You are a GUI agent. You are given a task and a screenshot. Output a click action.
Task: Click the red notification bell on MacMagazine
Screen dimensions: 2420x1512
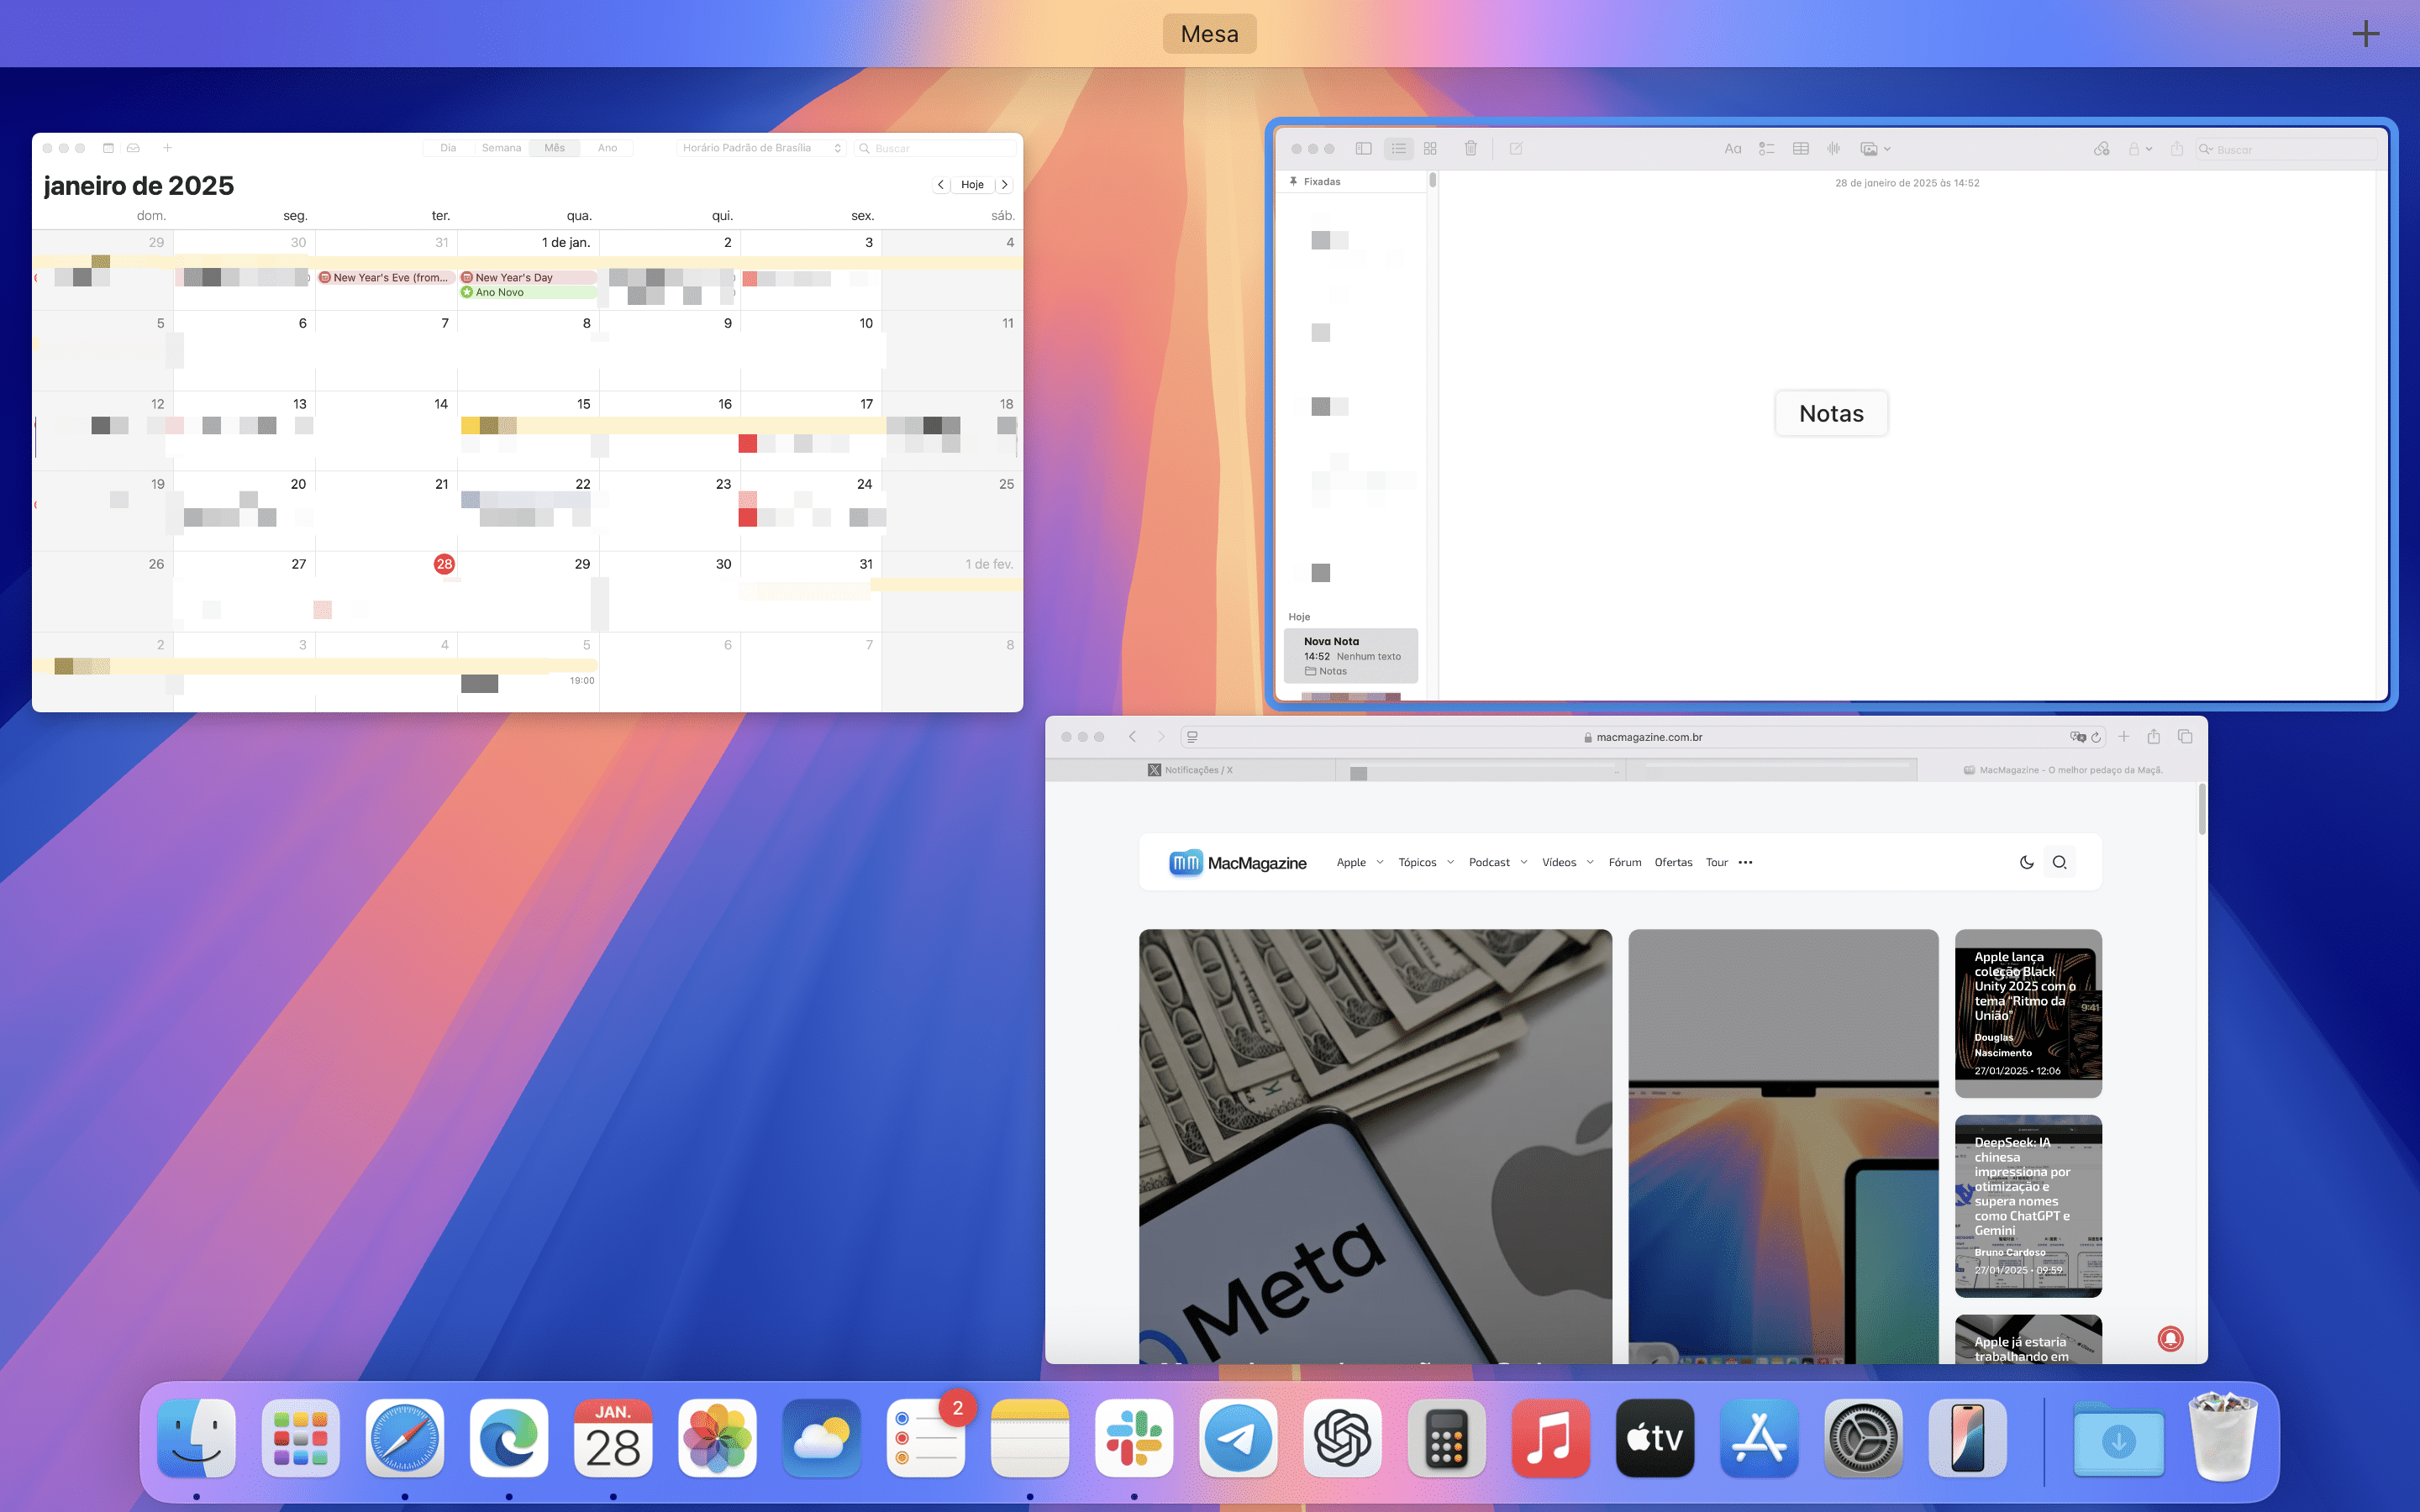(2170, 1339)
